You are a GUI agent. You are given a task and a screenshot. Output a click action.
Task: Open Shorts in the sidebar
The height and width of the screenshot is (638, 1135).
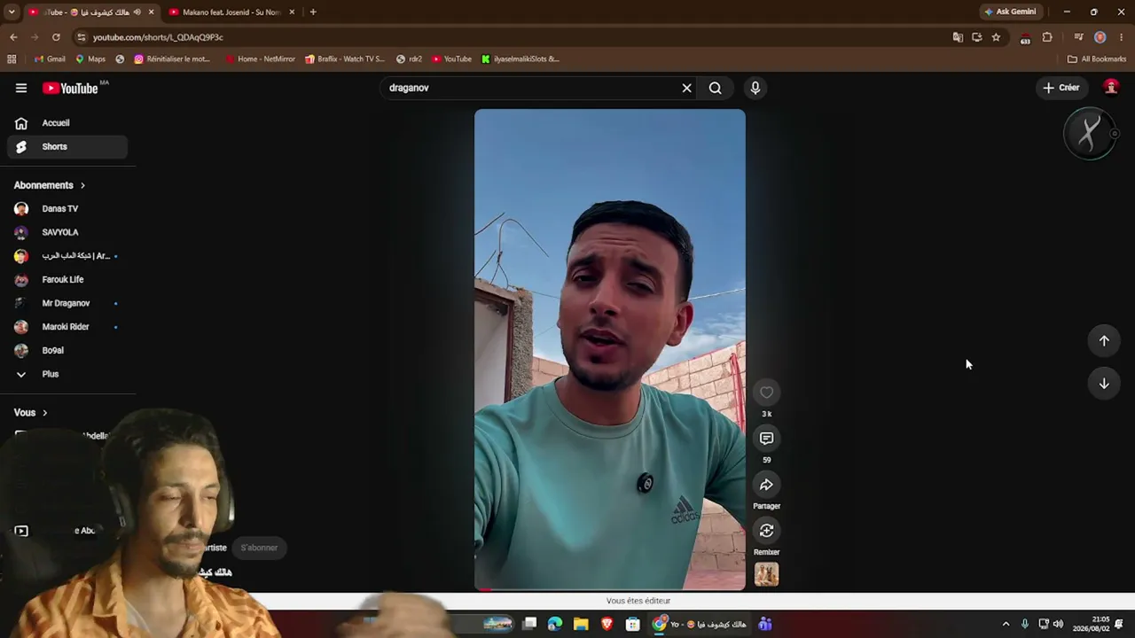click(67, 146)
